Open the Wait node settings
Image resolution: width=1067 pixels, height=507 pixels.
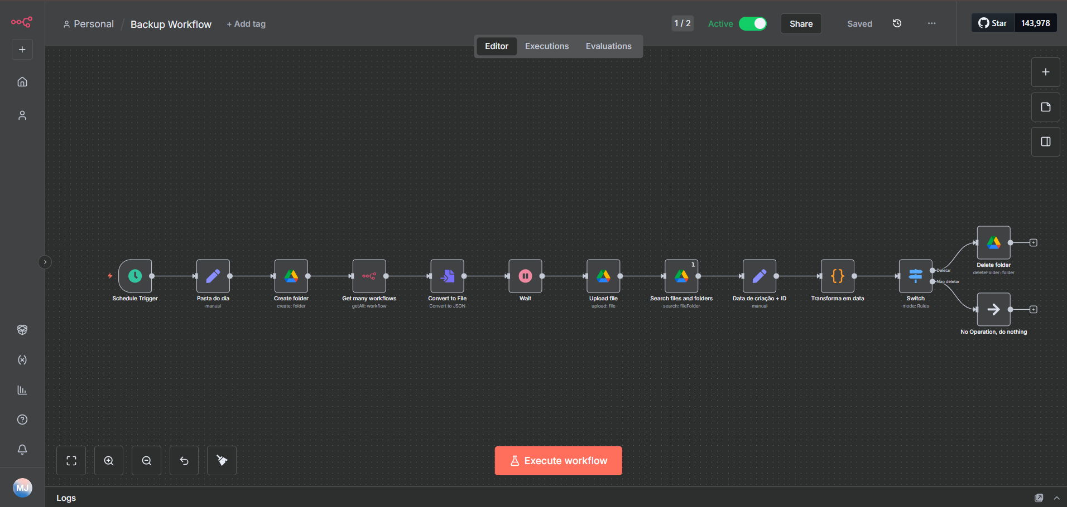[x=525, y=276]
